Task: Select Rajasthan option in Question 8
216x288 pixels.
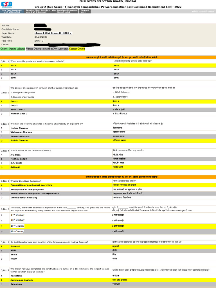Action: 108,284
